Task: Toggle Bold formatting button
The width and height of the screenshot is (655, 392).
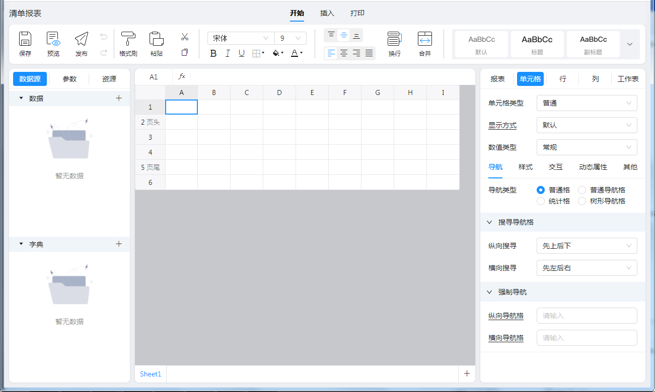Action: click(213, 53)
